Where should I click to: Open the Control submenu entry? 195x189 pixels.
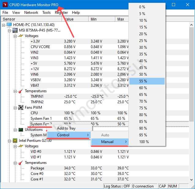(69, 135)
